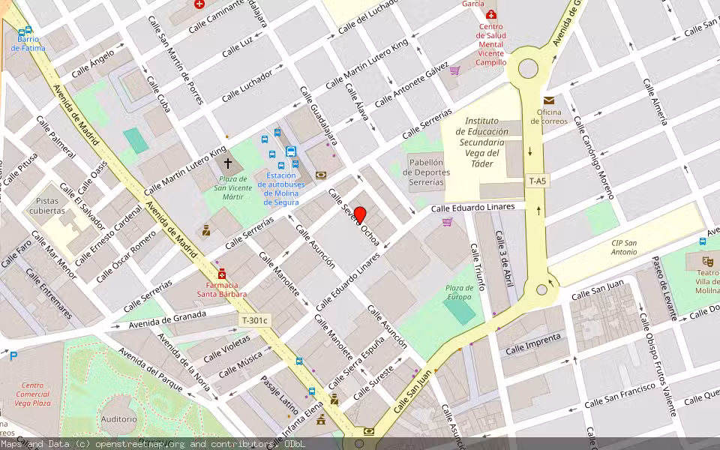Click the bank icon beside the bus station
This screenshot has width=720, height=450.
pyautogui.click(x=321, y=175)
